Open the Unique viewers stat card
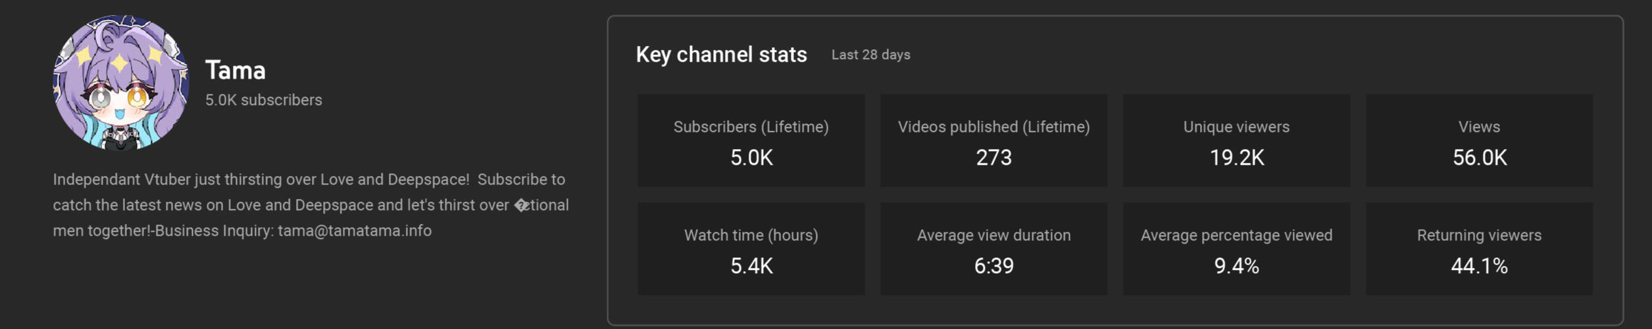The height and width of the screenshot is (329, 1652). pos(1236,140)
